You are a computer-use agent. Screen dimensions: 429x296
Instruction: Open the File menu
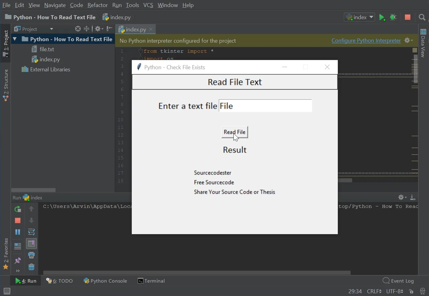click(6, 5)
